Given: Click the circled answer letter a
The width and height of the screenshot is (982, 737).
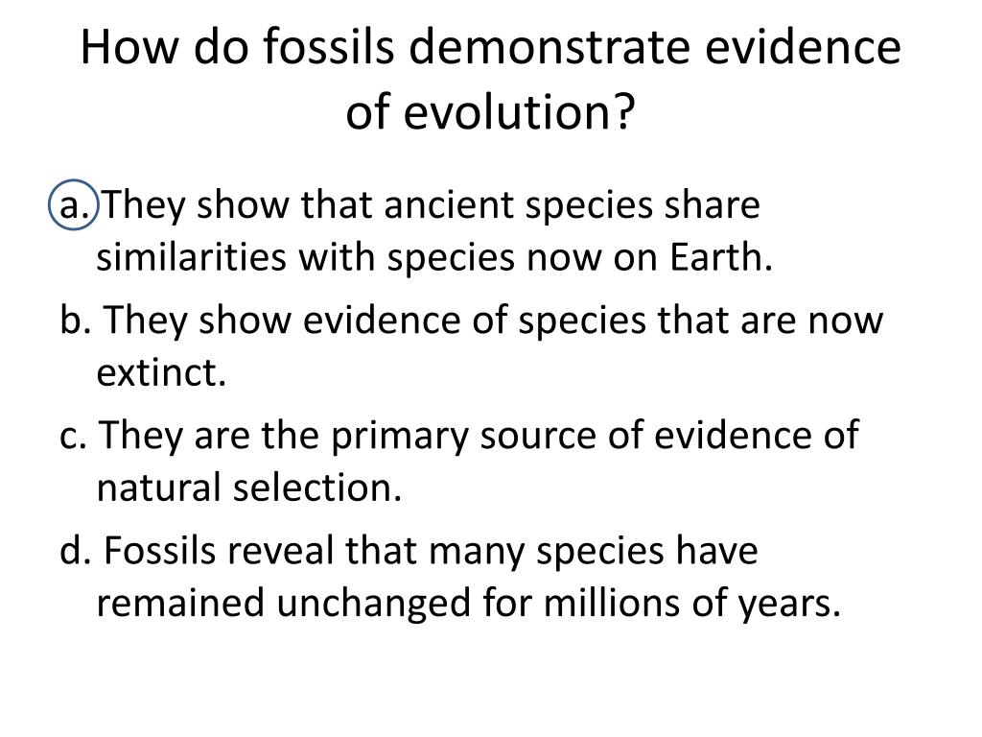Looking at the screenshot, I should coord(74,204).
